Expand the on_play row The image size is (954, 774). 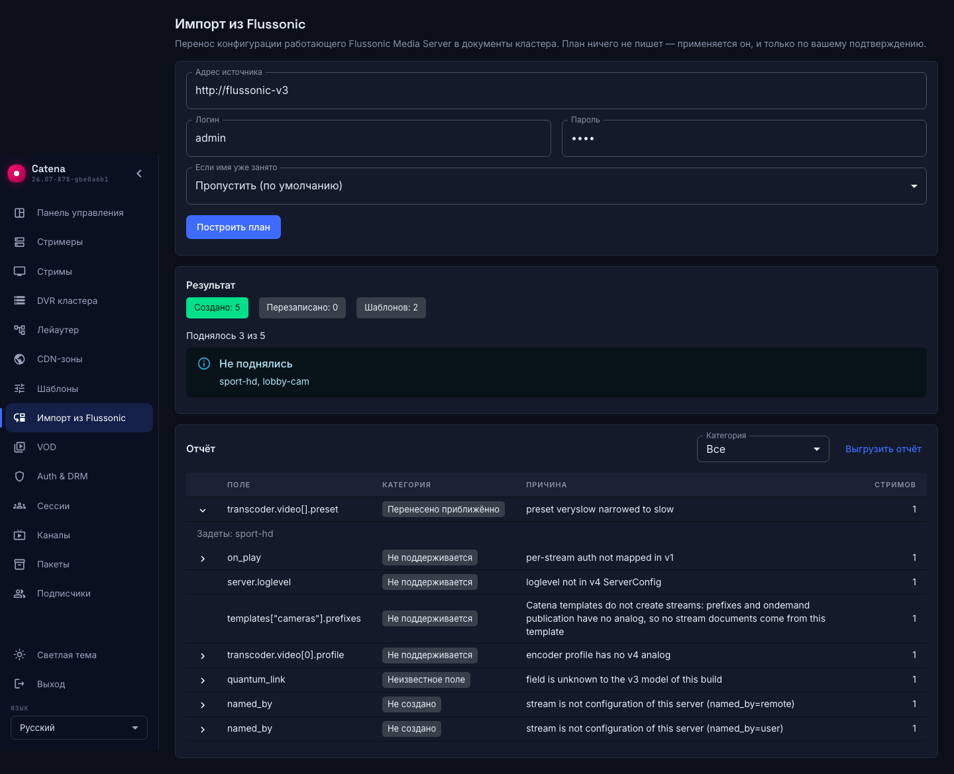point(203,558)
